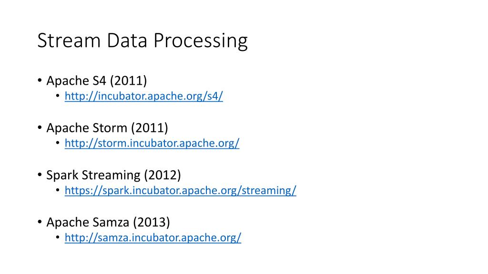This screenshot has width=488, height=274.
Task: Click the bullet dot before Apache Storm
Action: (x=40, y=128)
